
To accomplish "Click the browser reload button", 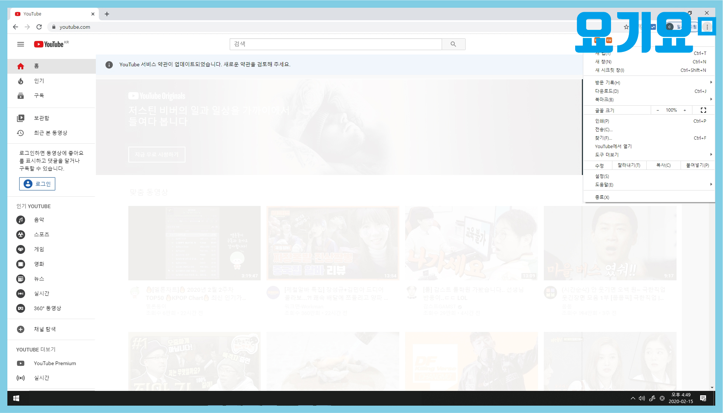I will pos(39,27).
